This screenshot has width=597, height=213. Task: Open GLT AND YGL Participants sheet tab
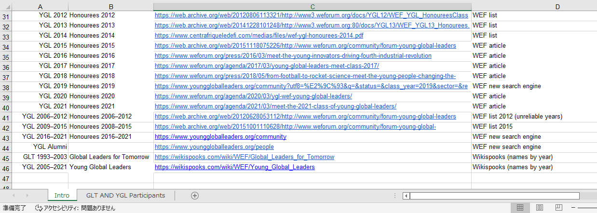pos(125,196)
